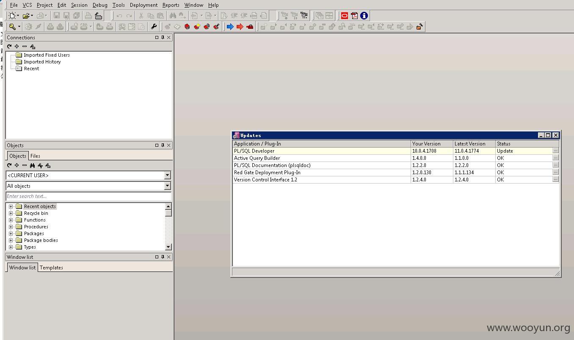574x340 pixels.
Task: Click the Objects tree scrollbar down arrow
Action: [x=168, y=247]
